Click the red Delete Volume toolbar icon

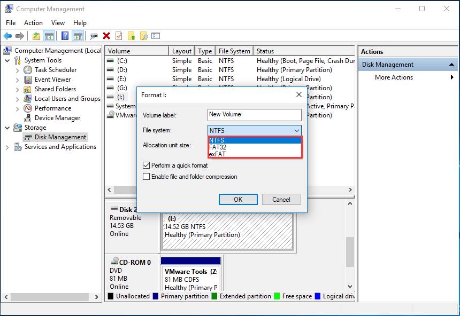[105, 36]
